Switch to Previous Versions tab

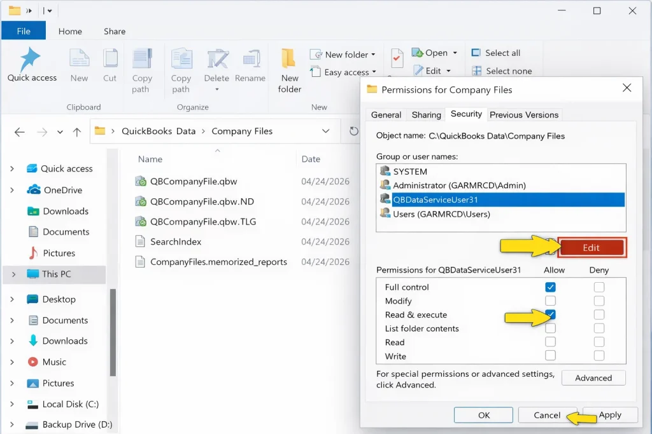pyautogui.click(x=524, y=115)
